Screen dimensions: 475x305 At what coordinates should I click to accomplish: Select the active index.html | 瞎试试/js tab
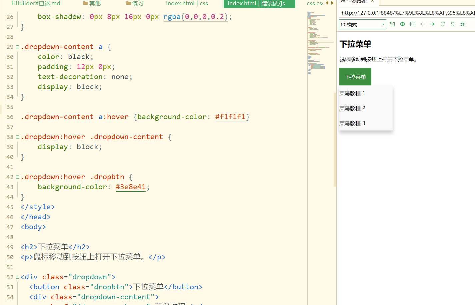coord(259,4)
